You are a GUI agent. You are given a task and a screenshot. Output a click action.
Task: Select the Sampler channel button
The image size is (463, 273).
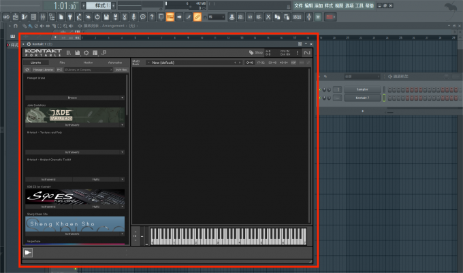(362, 90)
